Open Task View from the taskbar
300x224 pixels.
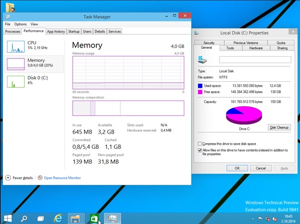[41, 218]
